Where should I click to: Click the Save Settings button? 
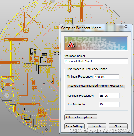(x=74, y=126)
